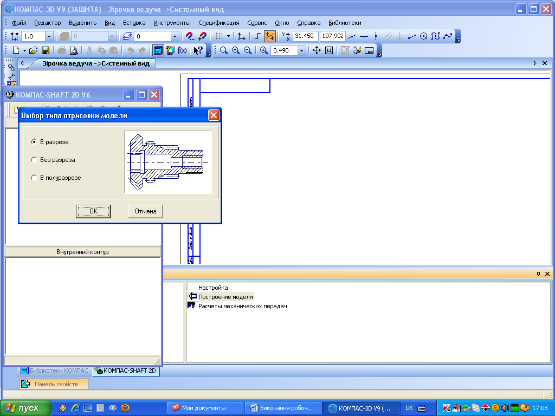Open the cursor step 1.0 dropdown

tap(49, 36)
